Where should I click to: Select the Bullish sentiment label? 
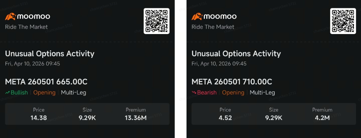(x=19, y=93)
